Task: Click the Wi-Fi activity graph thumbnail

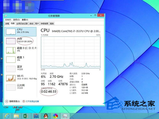Action: (11, 78)
